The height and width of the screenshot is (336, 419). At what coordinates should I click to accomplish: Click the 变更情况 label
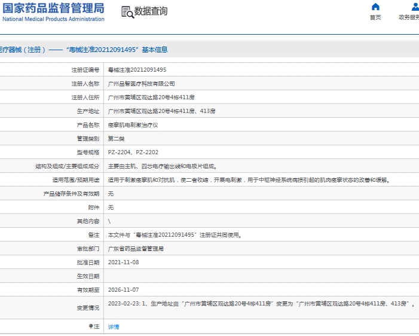(x=88, y=308)
